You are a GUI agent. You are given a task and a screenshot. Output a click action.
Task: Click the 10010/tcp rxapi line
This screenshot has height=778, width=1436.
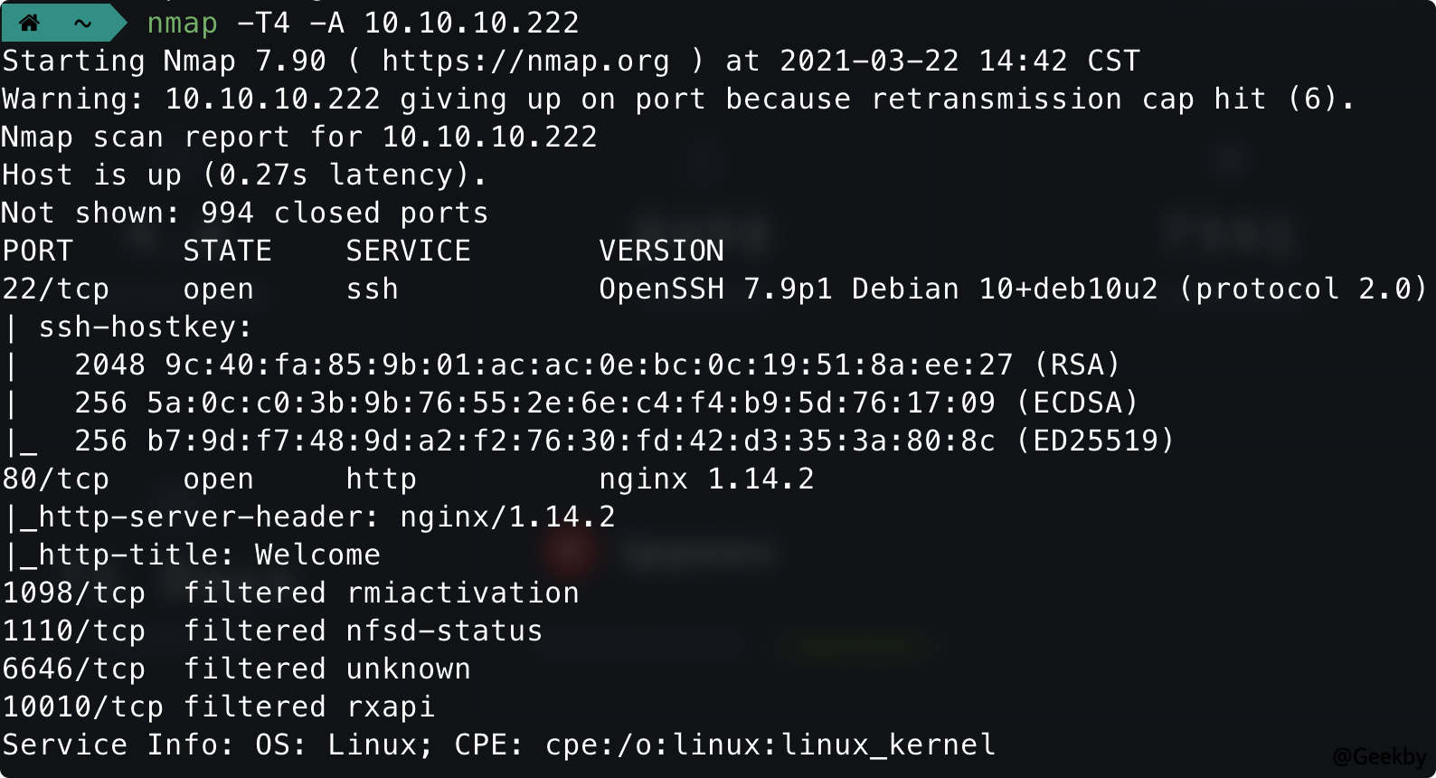pyautogui.click(x=218, y=707)
